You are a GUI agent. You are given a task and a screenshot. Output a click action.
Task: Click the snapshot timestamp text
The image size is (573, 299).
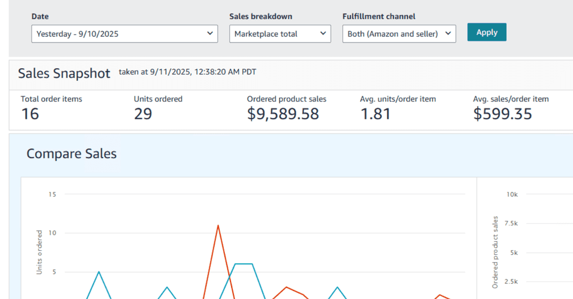pyautogui.click(x=187, y=72)
